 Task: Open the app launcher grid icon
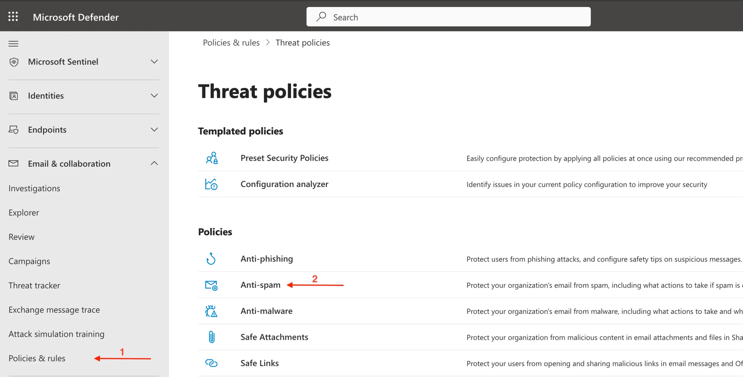(x=13, y=17)
